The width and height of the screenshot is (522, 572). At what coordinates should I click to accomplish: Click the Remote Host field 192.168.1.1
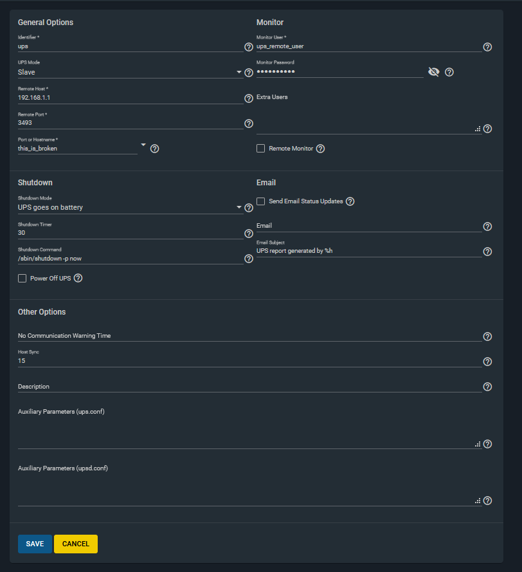coord(130,98)
